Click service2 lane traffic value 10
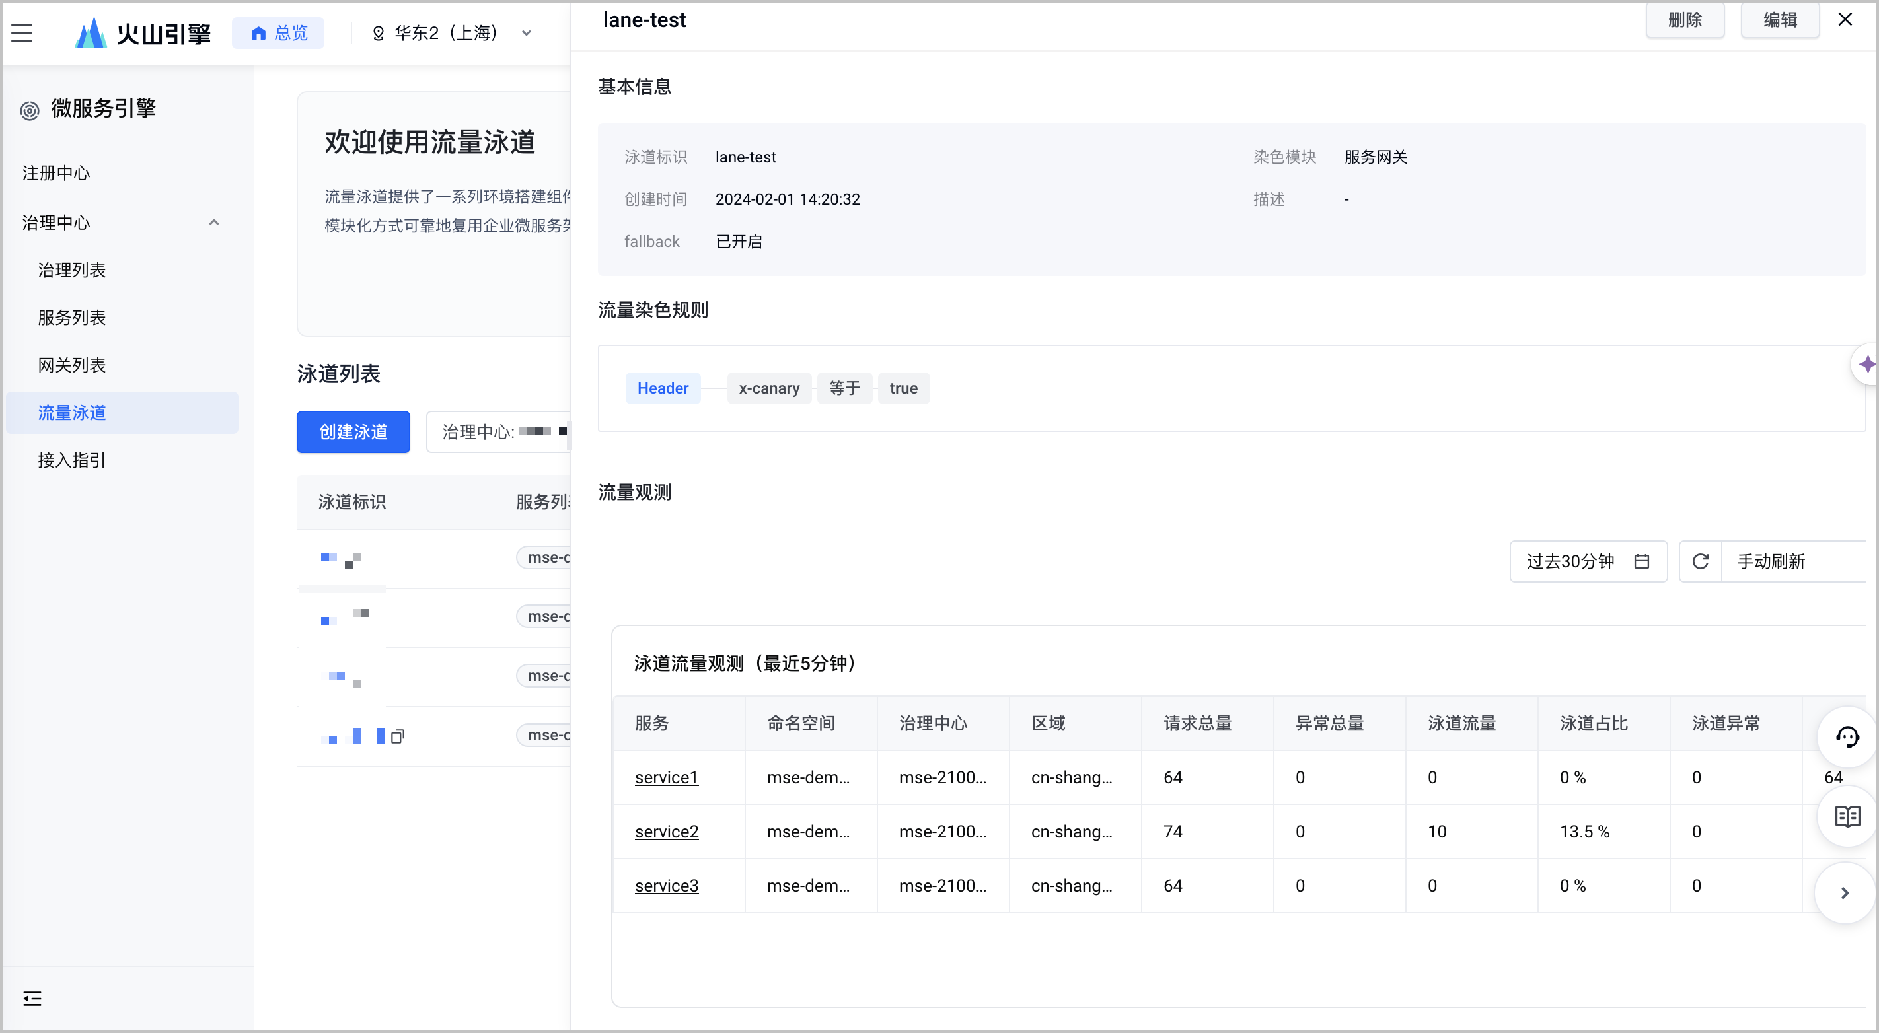The image size is (1879, 1033). [x=1437, y=831]
